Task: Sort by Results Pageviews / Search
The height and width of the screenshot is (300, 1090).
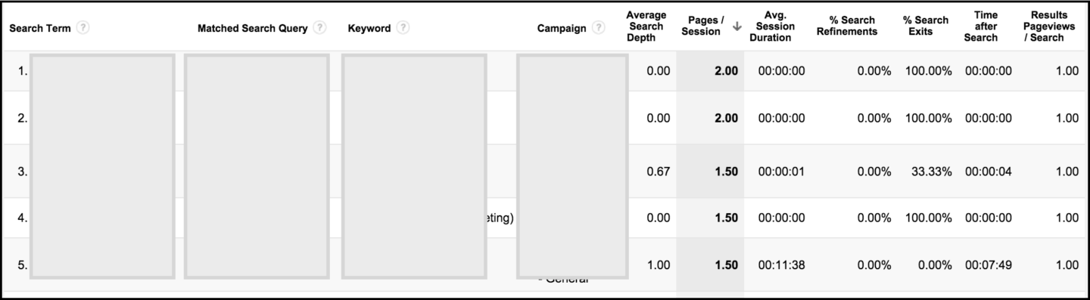Action: 1048,26
